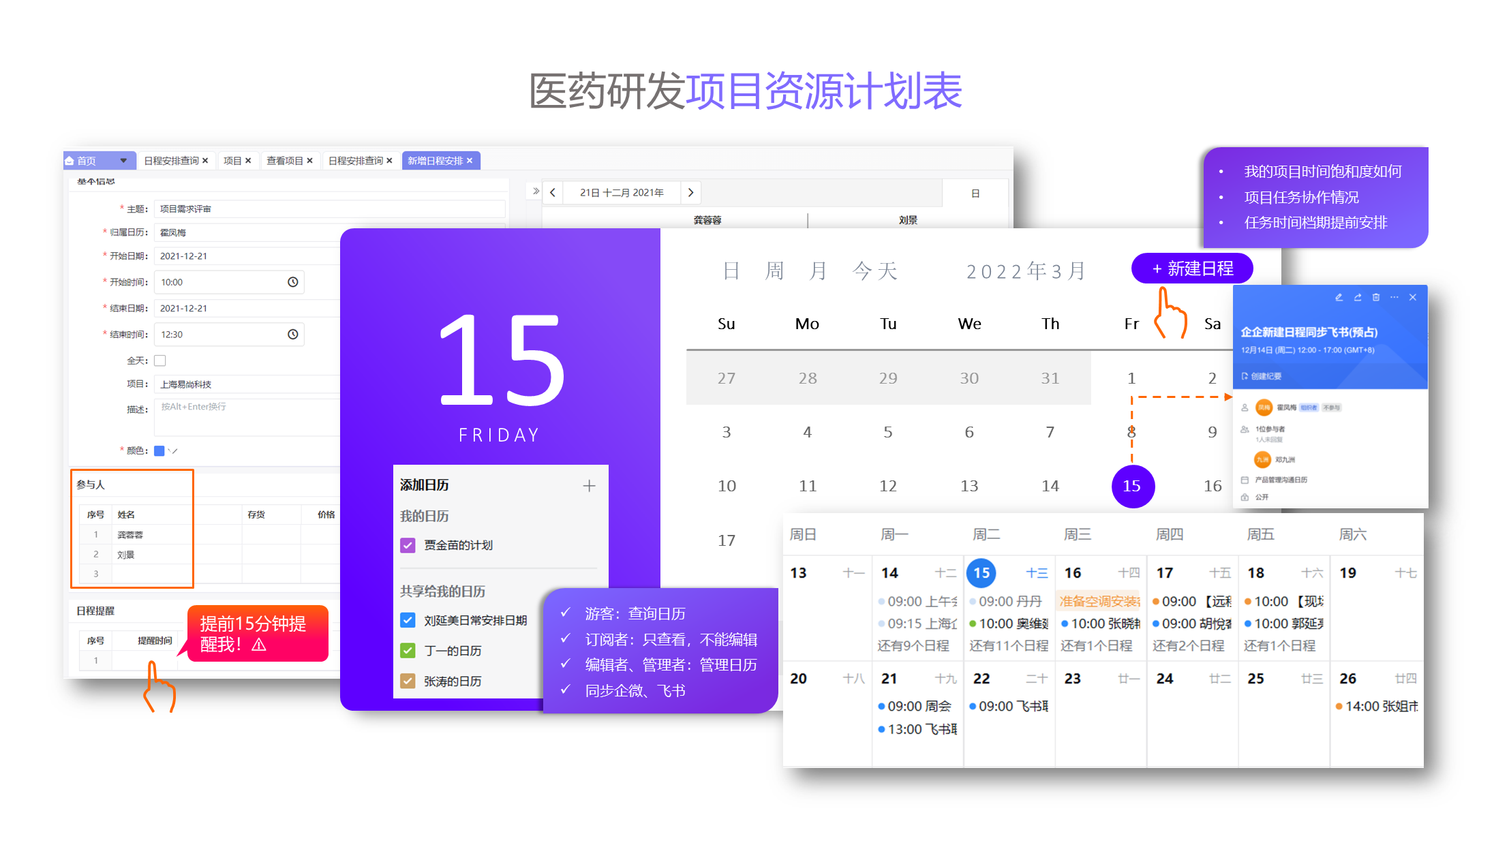Image resolution: width=1494 pixels, height=862 pixels.
Task: Go to previous day with left chevron
Action: [x=553, y=193]
